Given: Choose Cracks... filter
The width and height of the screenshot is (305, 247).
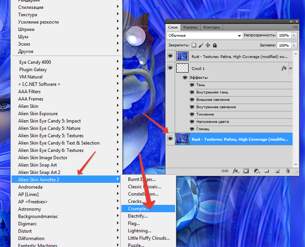Looking at the screenshot, I should pos(148,201).
